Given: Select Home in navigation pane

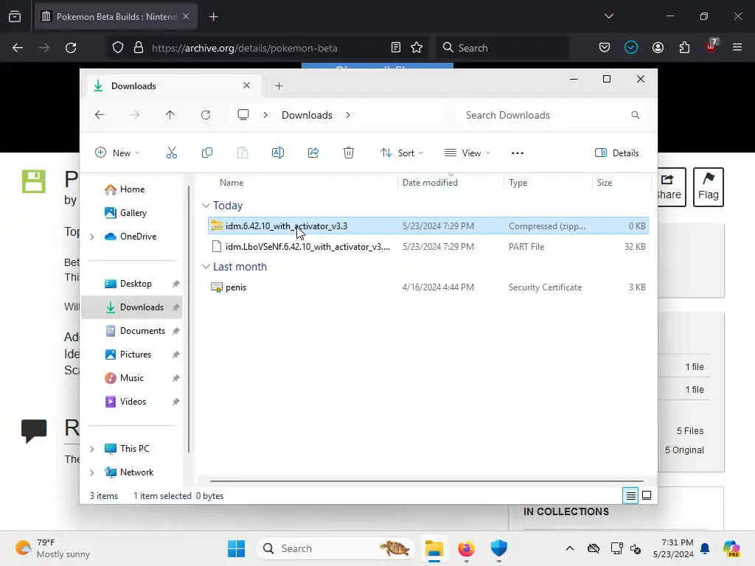Looking at the screenshot, I should (131, 189).
